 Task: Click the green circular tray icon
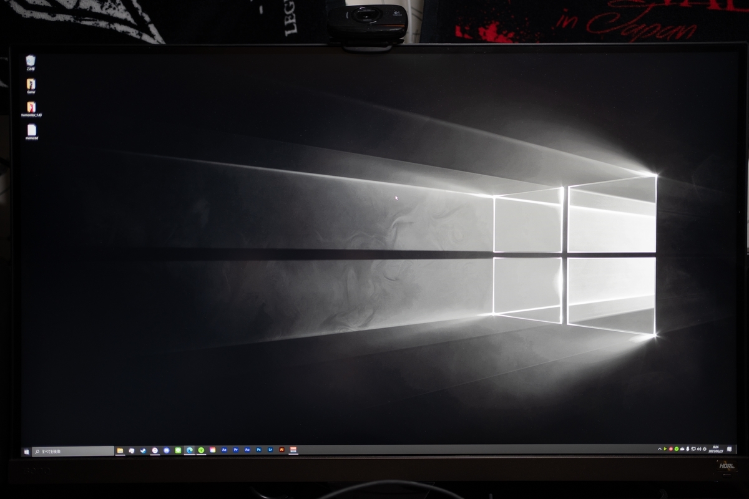click(x=677, y=449)
